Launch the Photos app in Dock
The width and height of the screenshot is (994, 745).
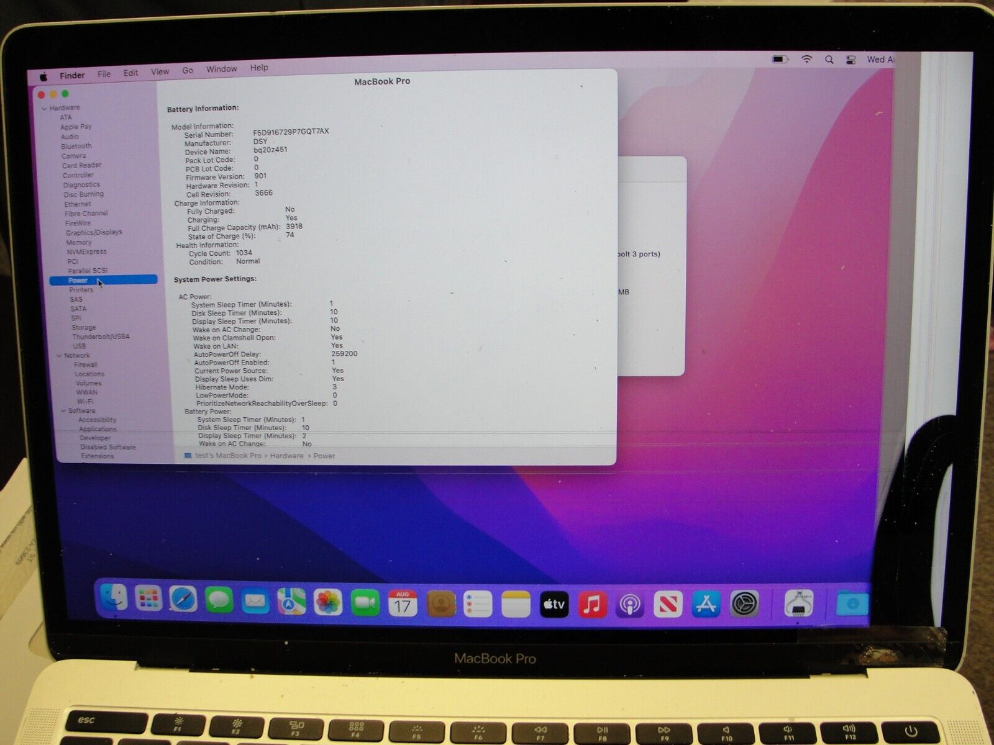(328, 602)
